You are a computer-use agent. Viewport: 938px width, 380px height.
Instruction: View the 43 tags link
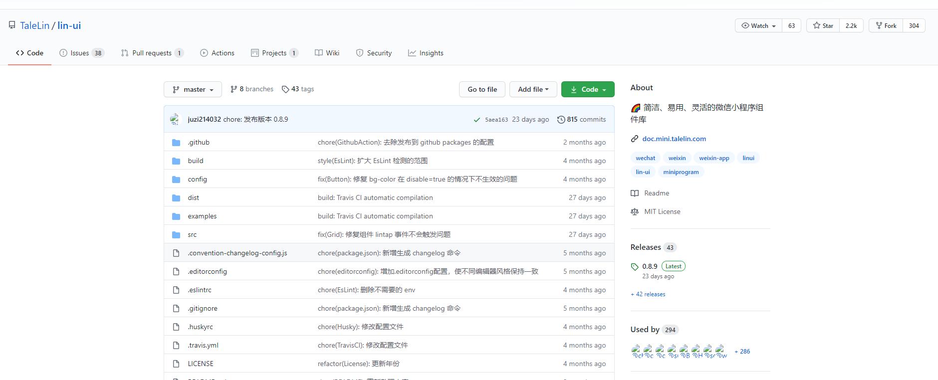(298, 89)
